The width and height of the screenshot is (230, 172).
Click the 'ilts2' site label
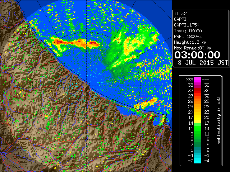[180, 14]
